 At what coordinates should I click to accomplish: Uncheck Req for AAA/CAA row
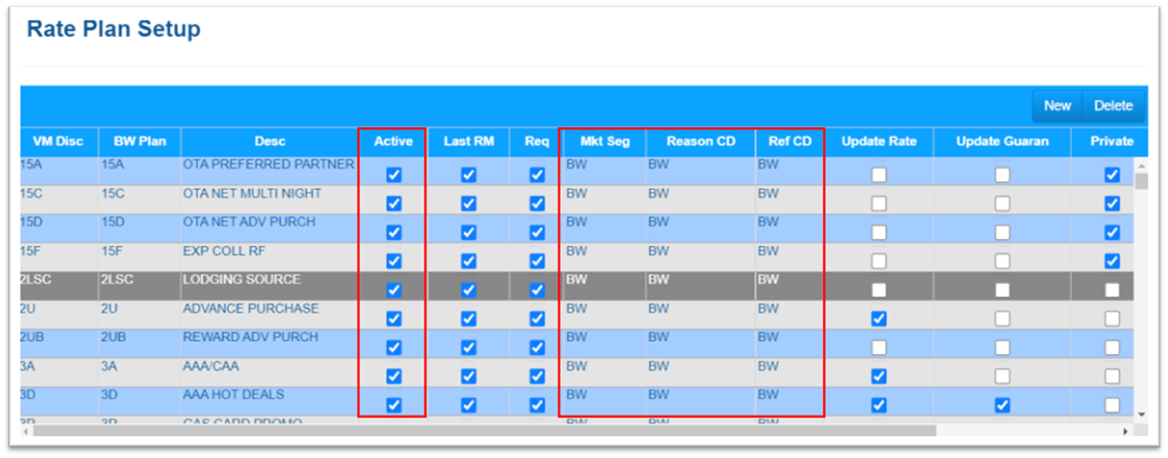[x=537, y=376]
